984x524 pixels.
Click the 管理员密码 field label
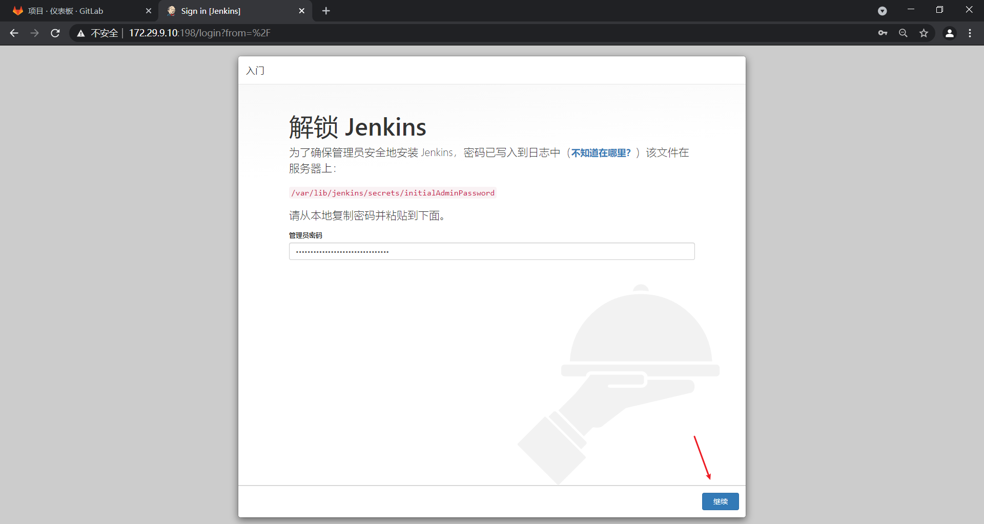click(x=305, y=235)
